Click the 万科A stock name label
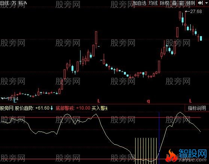Viewport: 209px width, 164px height. pos(19,3)
